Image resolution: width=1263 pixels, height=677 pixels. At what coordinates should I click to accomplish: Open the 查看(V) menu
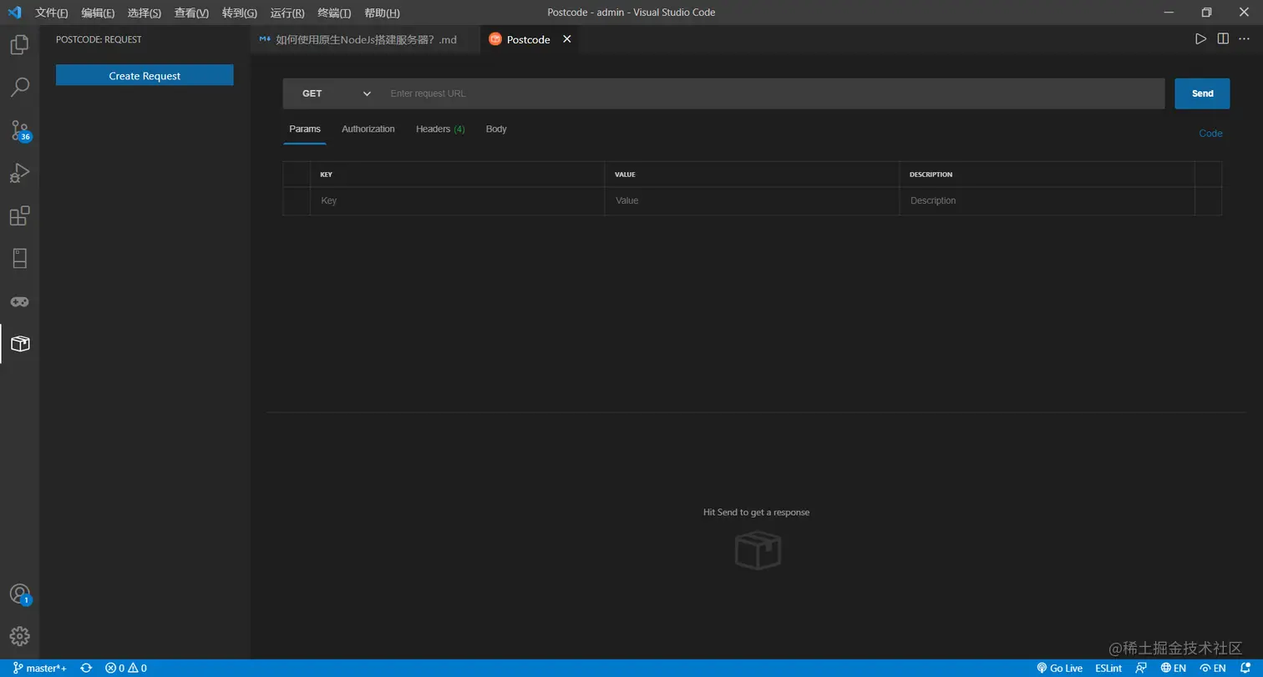(191, 13)
